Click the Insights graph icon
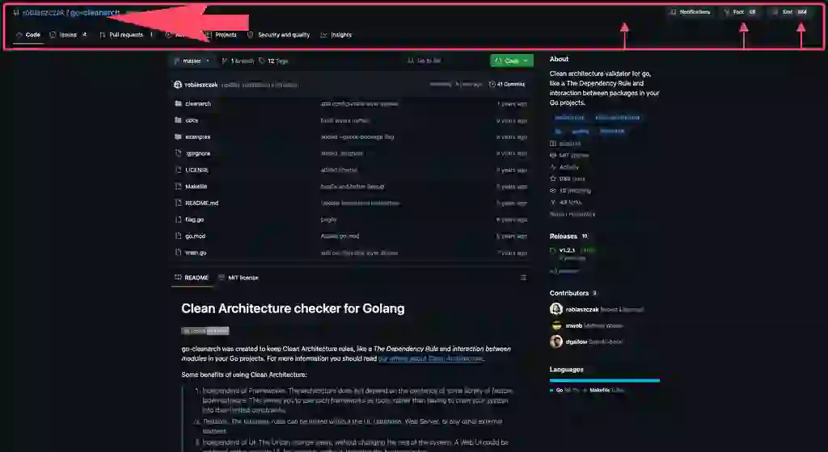The image size is (828, 452). (323, 35)
